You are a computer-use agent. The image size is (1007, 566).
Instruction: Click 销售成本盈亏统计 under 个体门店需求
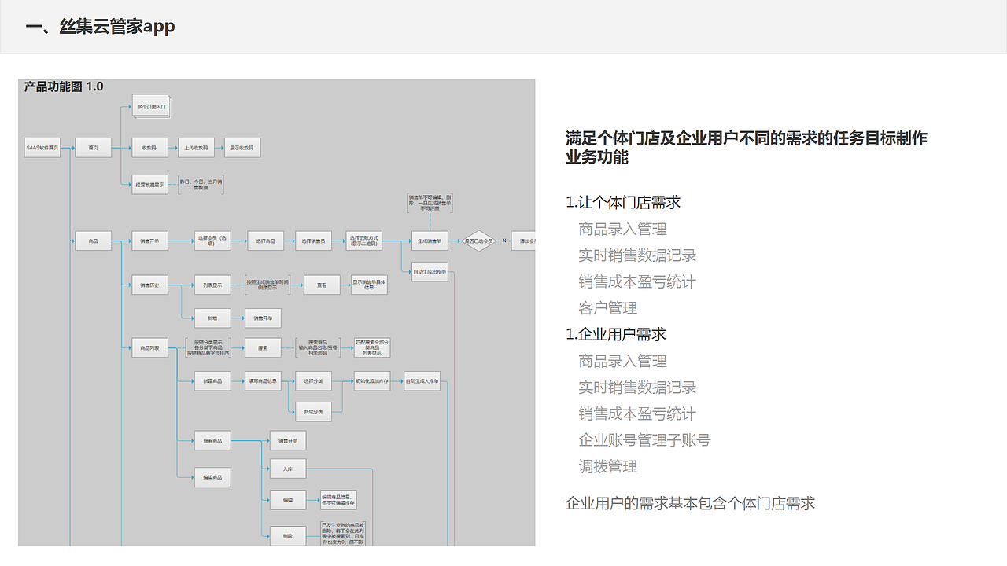coord(637,281)
